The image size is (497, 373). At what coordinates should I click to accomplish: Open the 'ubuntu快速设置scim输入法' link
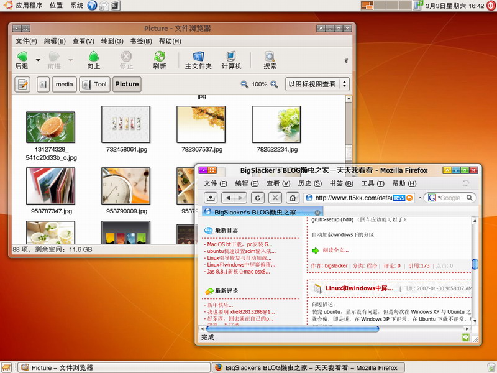tap(241, 251)
